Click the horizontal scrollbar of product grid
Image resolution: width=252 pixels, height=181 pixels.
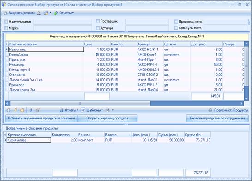tap(125, 103)
